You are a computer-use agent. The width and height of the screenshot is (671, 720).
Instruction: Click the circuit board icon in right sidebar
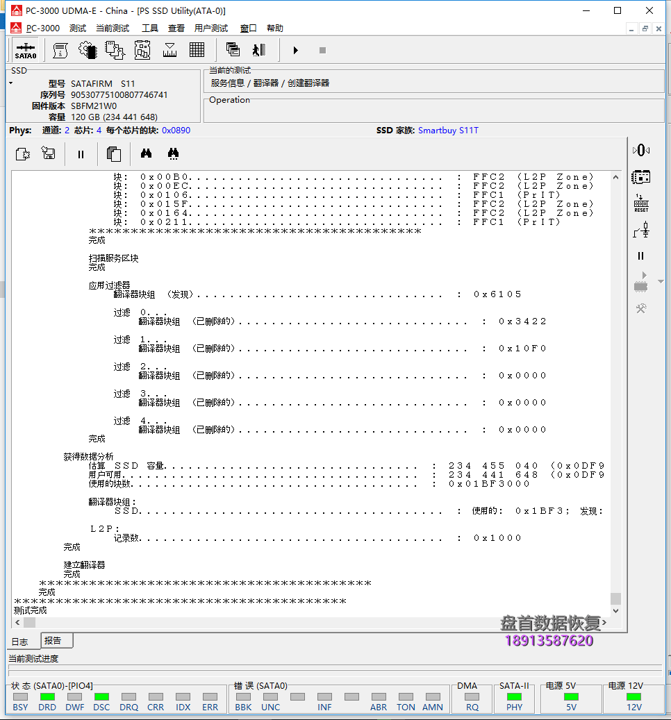click(641, 177)
